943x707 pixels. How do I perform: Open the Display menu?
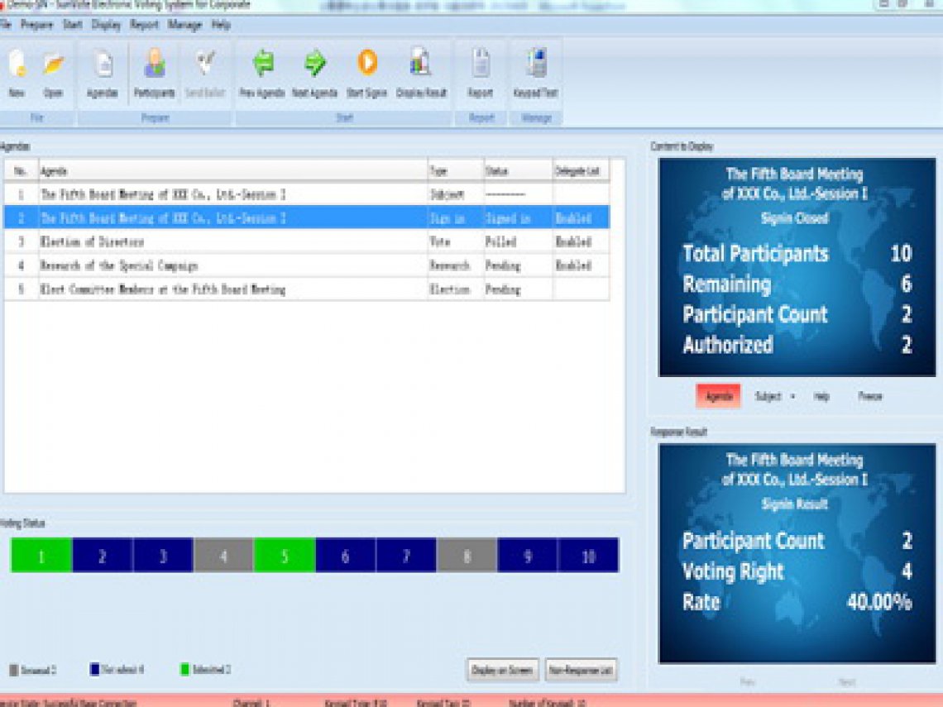pyautogui.click(x=107, y=25)
